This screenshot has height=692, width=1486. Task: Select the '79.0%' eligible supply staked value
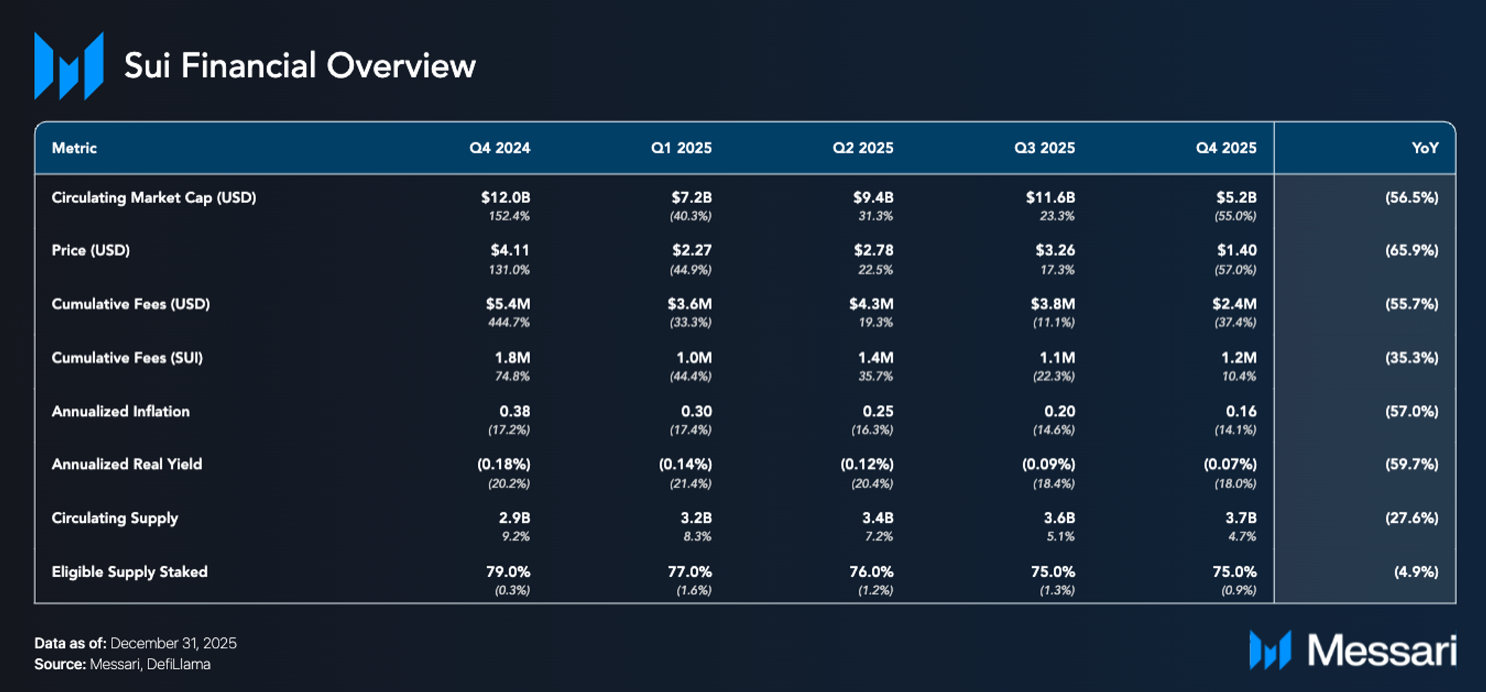[x=509, y=571]
